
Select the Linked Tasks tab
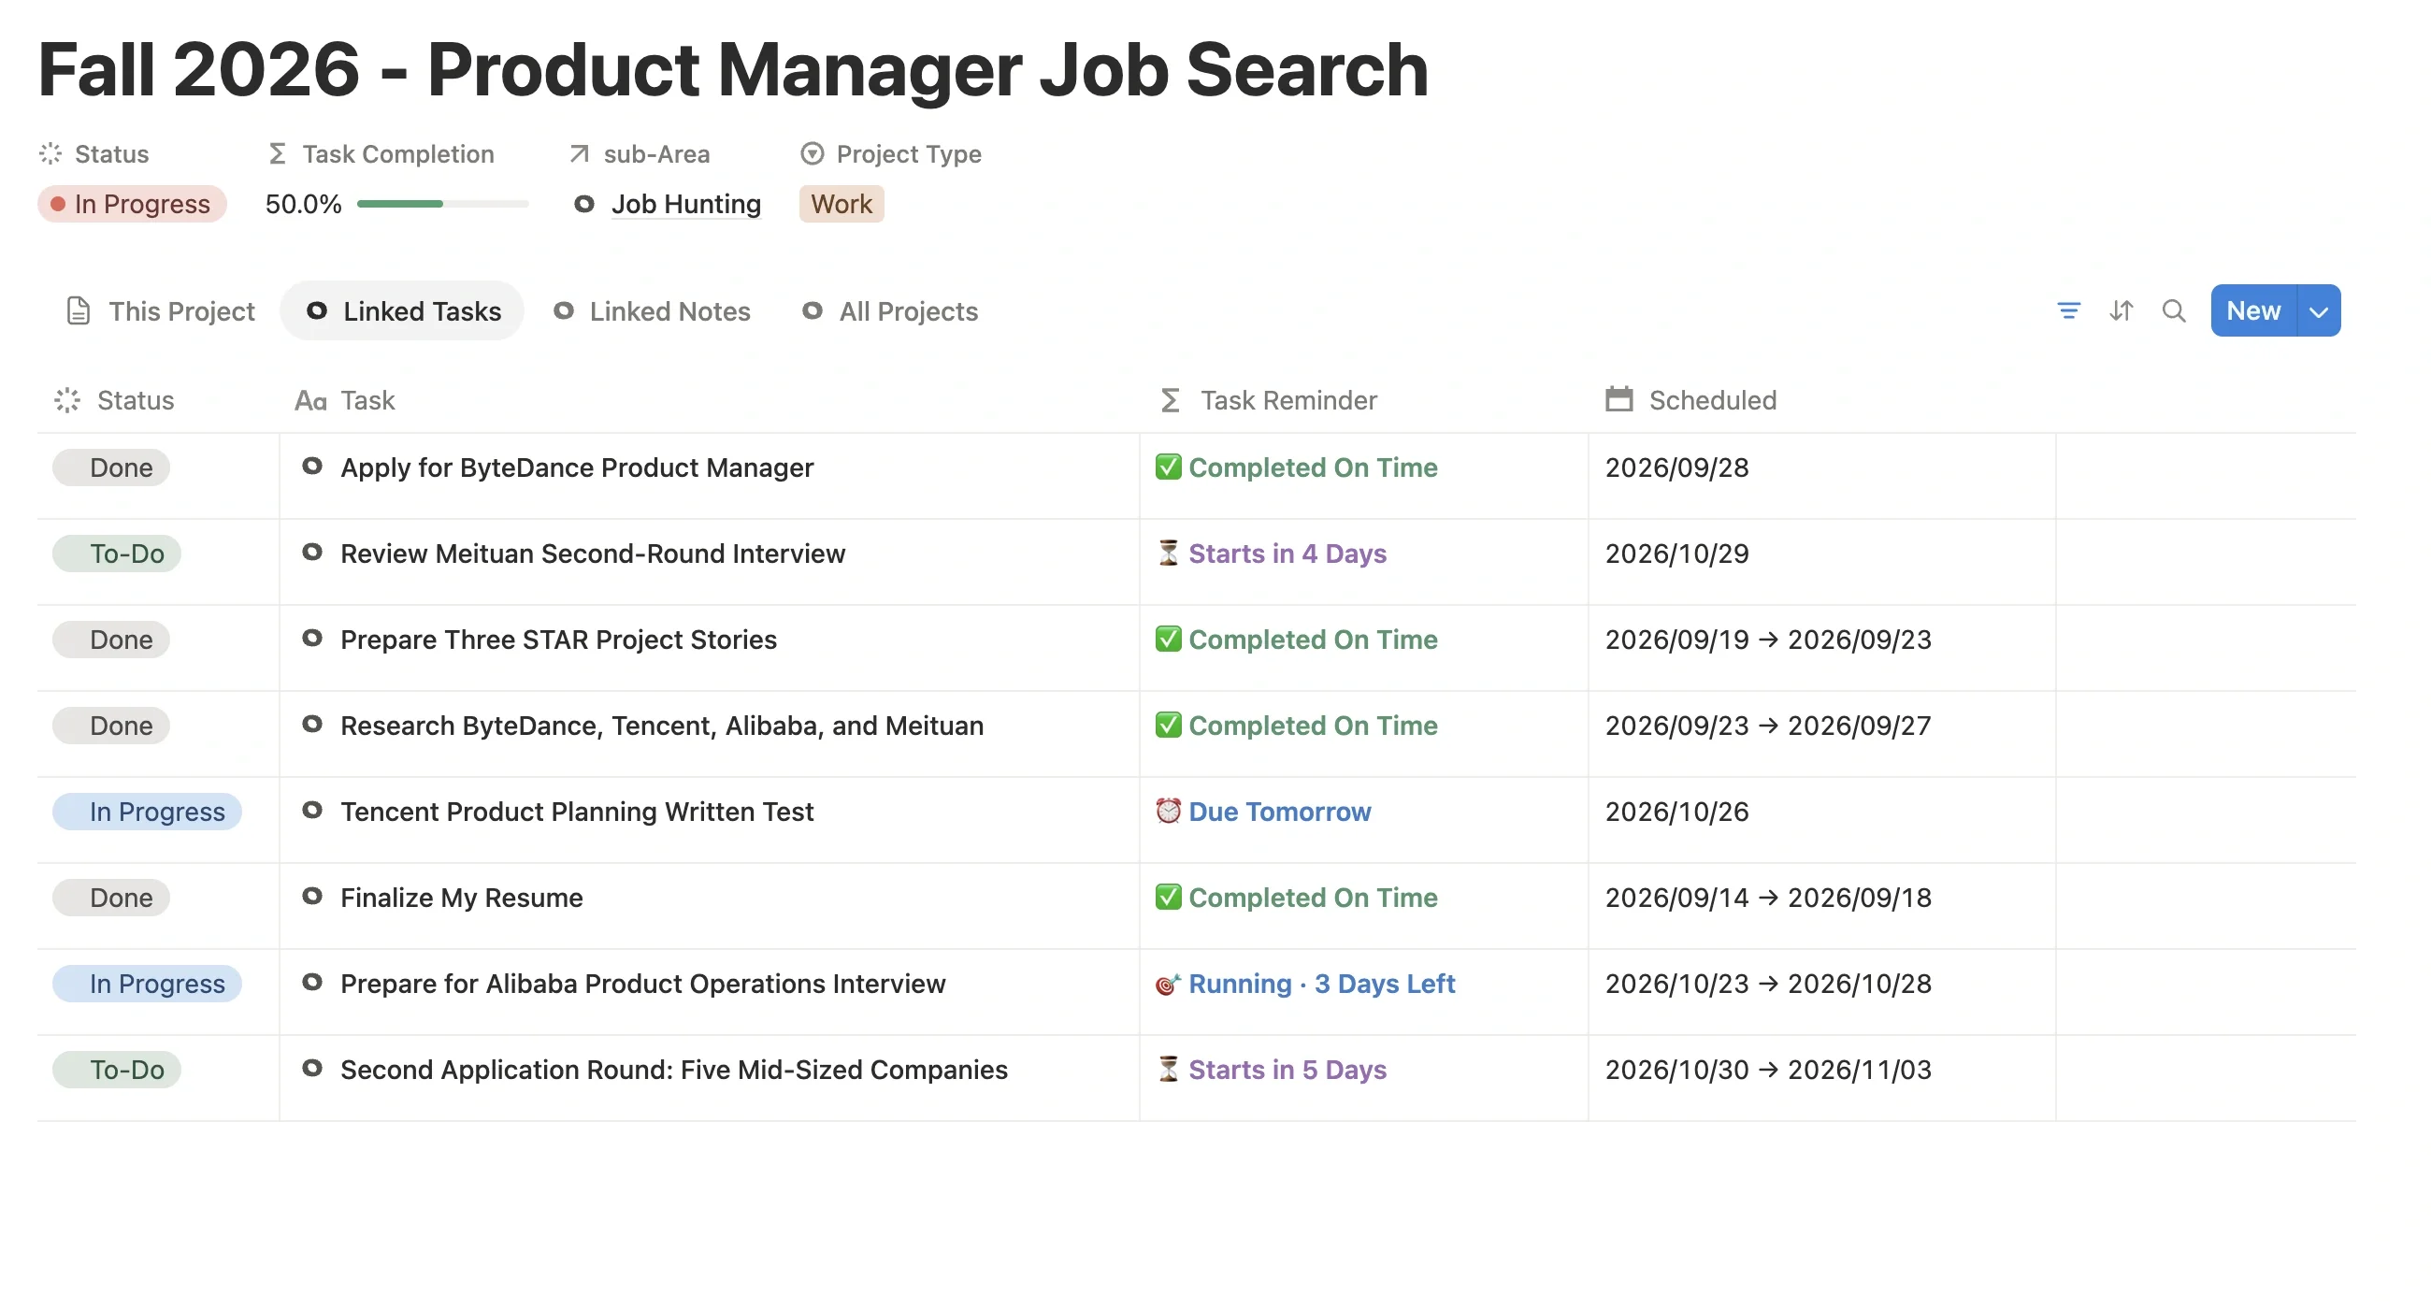[x=403, y=311]
